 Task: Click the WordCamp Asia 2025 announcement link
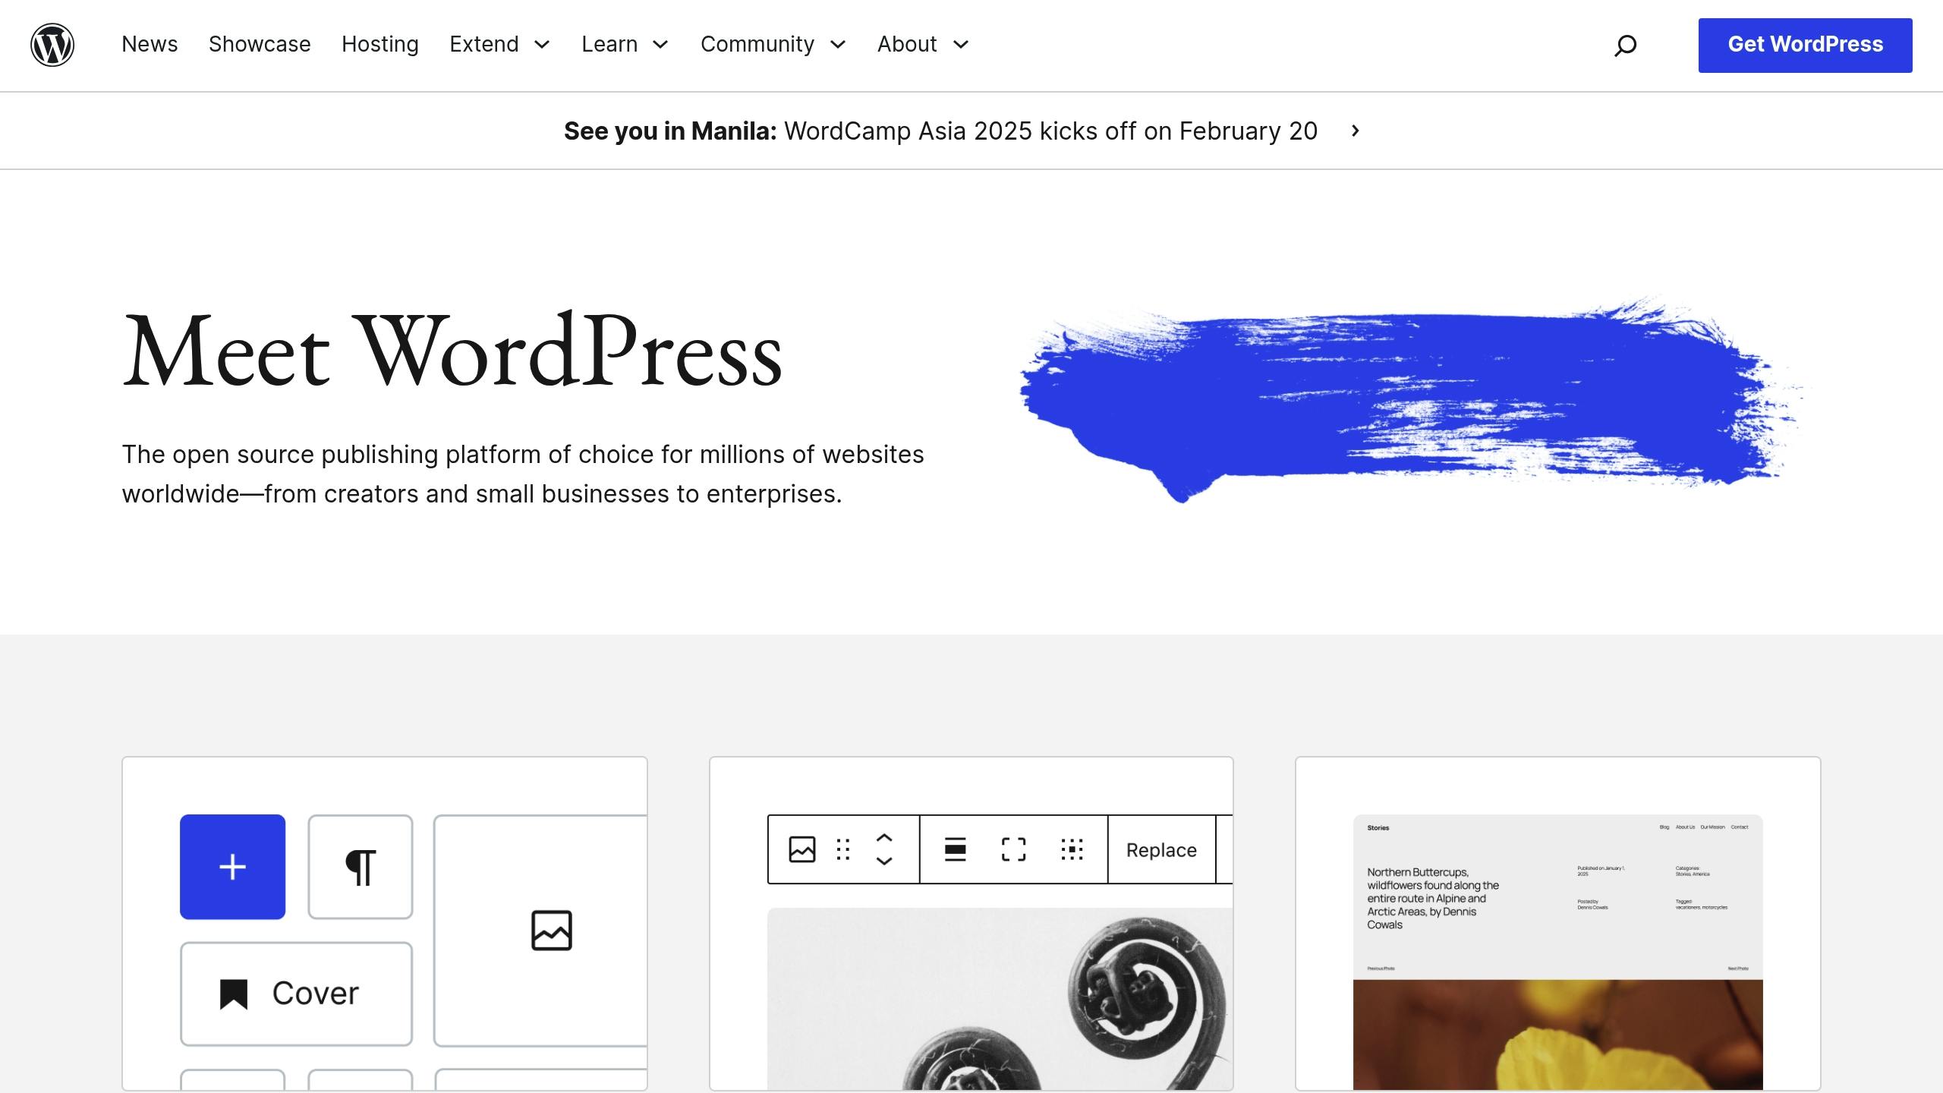pos(959,130)
